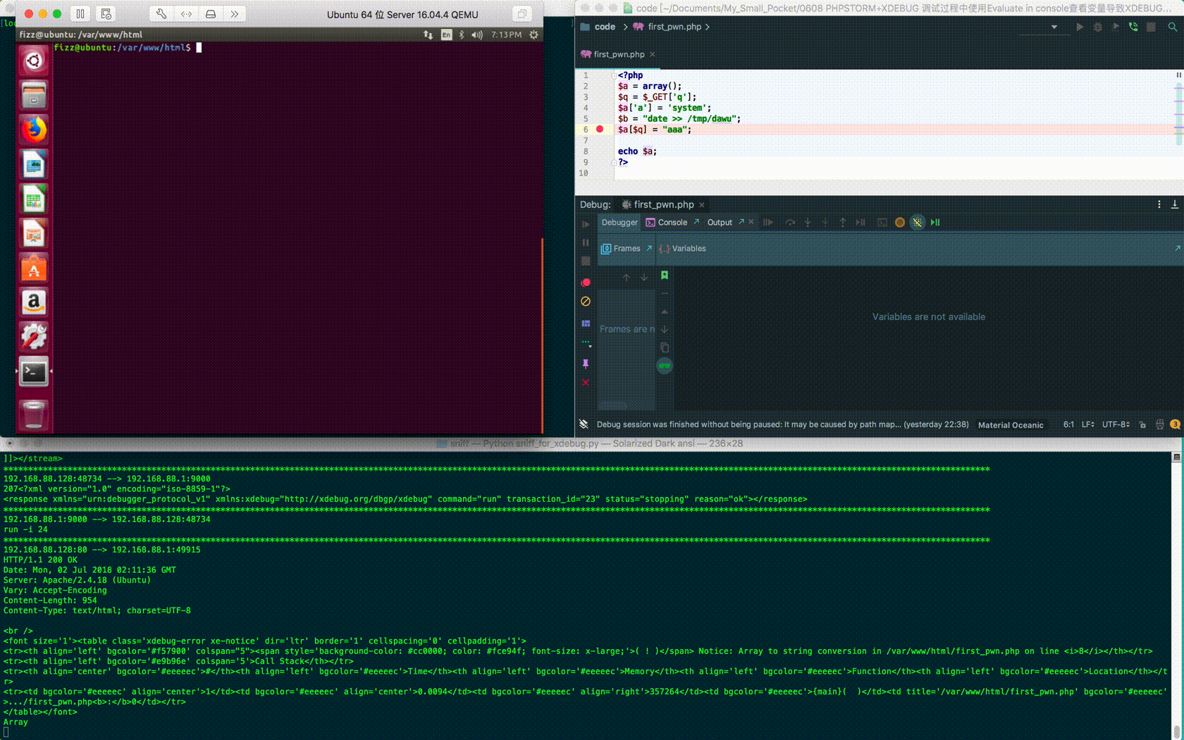This screenshot has width=1184, height=740.
Task: Open the En keyboard input indicator
Action: 446,35
